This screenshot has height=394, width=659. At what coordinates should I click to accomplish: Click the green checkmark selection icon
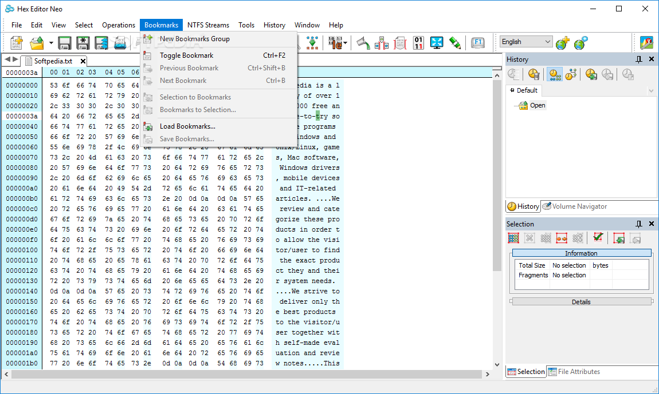[x=598, y=238]
